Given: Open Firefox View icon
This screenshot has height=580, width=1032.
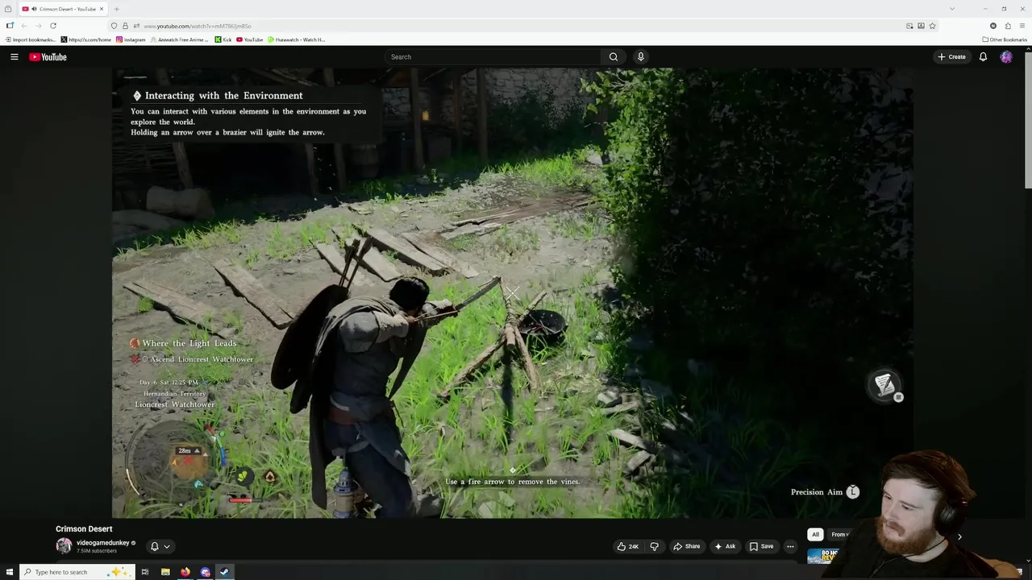Looking at the screenshot, I should (8, 9).
